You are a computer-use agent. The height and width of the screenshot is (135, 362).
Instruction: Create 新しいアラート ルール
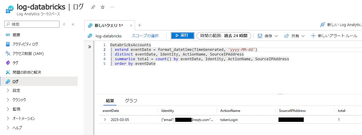coord(334,36)
